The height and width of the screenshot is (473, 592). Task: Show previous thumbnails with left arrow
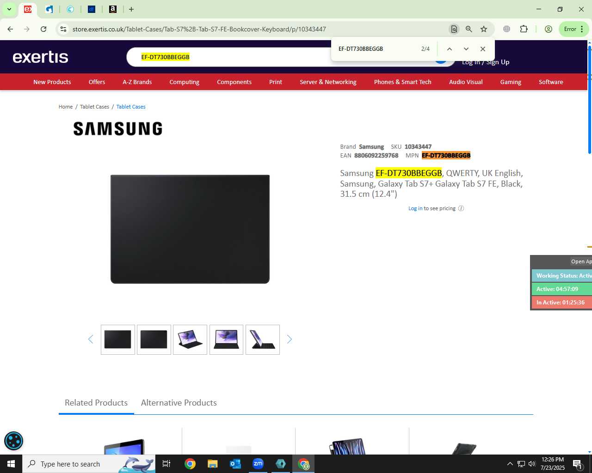point(91,340)
